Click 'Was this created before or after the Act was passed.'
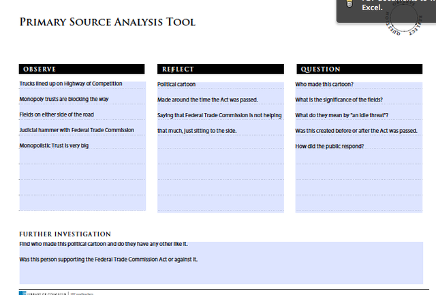 [356, 131]
